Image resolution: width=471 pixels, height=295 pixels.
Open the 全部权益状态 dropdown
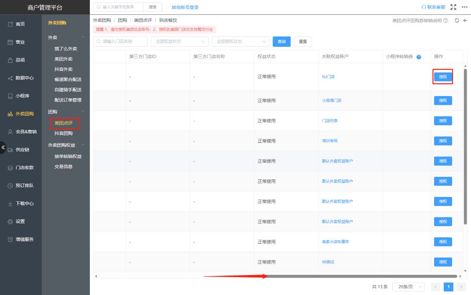(179, 41)
